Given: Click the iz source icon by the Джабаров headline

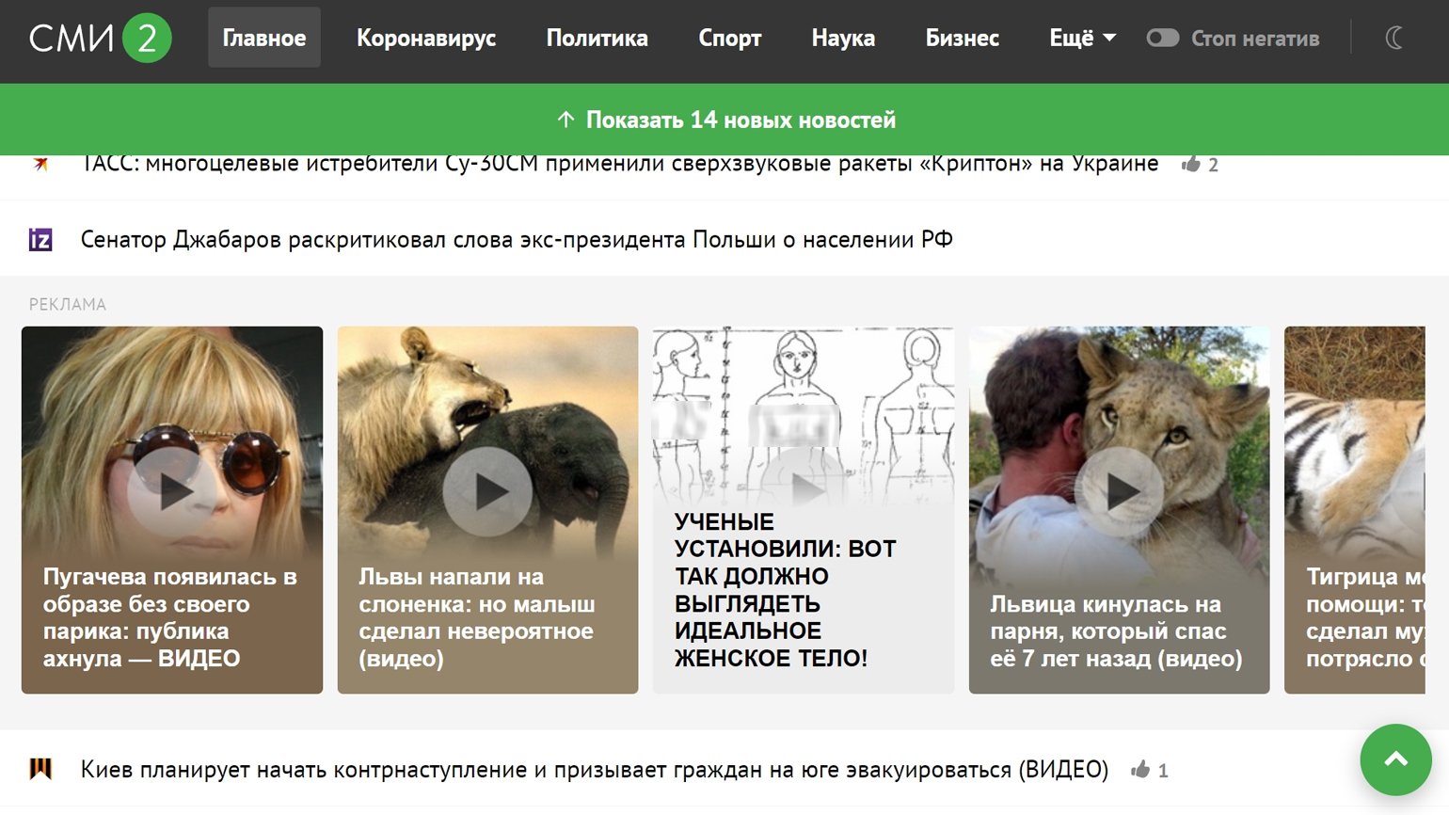Looking at the screenshot, I should 40,239.
